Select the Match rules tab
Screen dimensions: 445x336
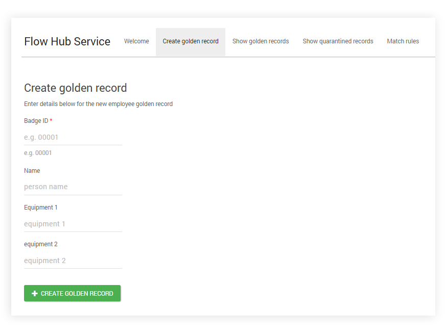pyautogui.click(x=403, y=41)
